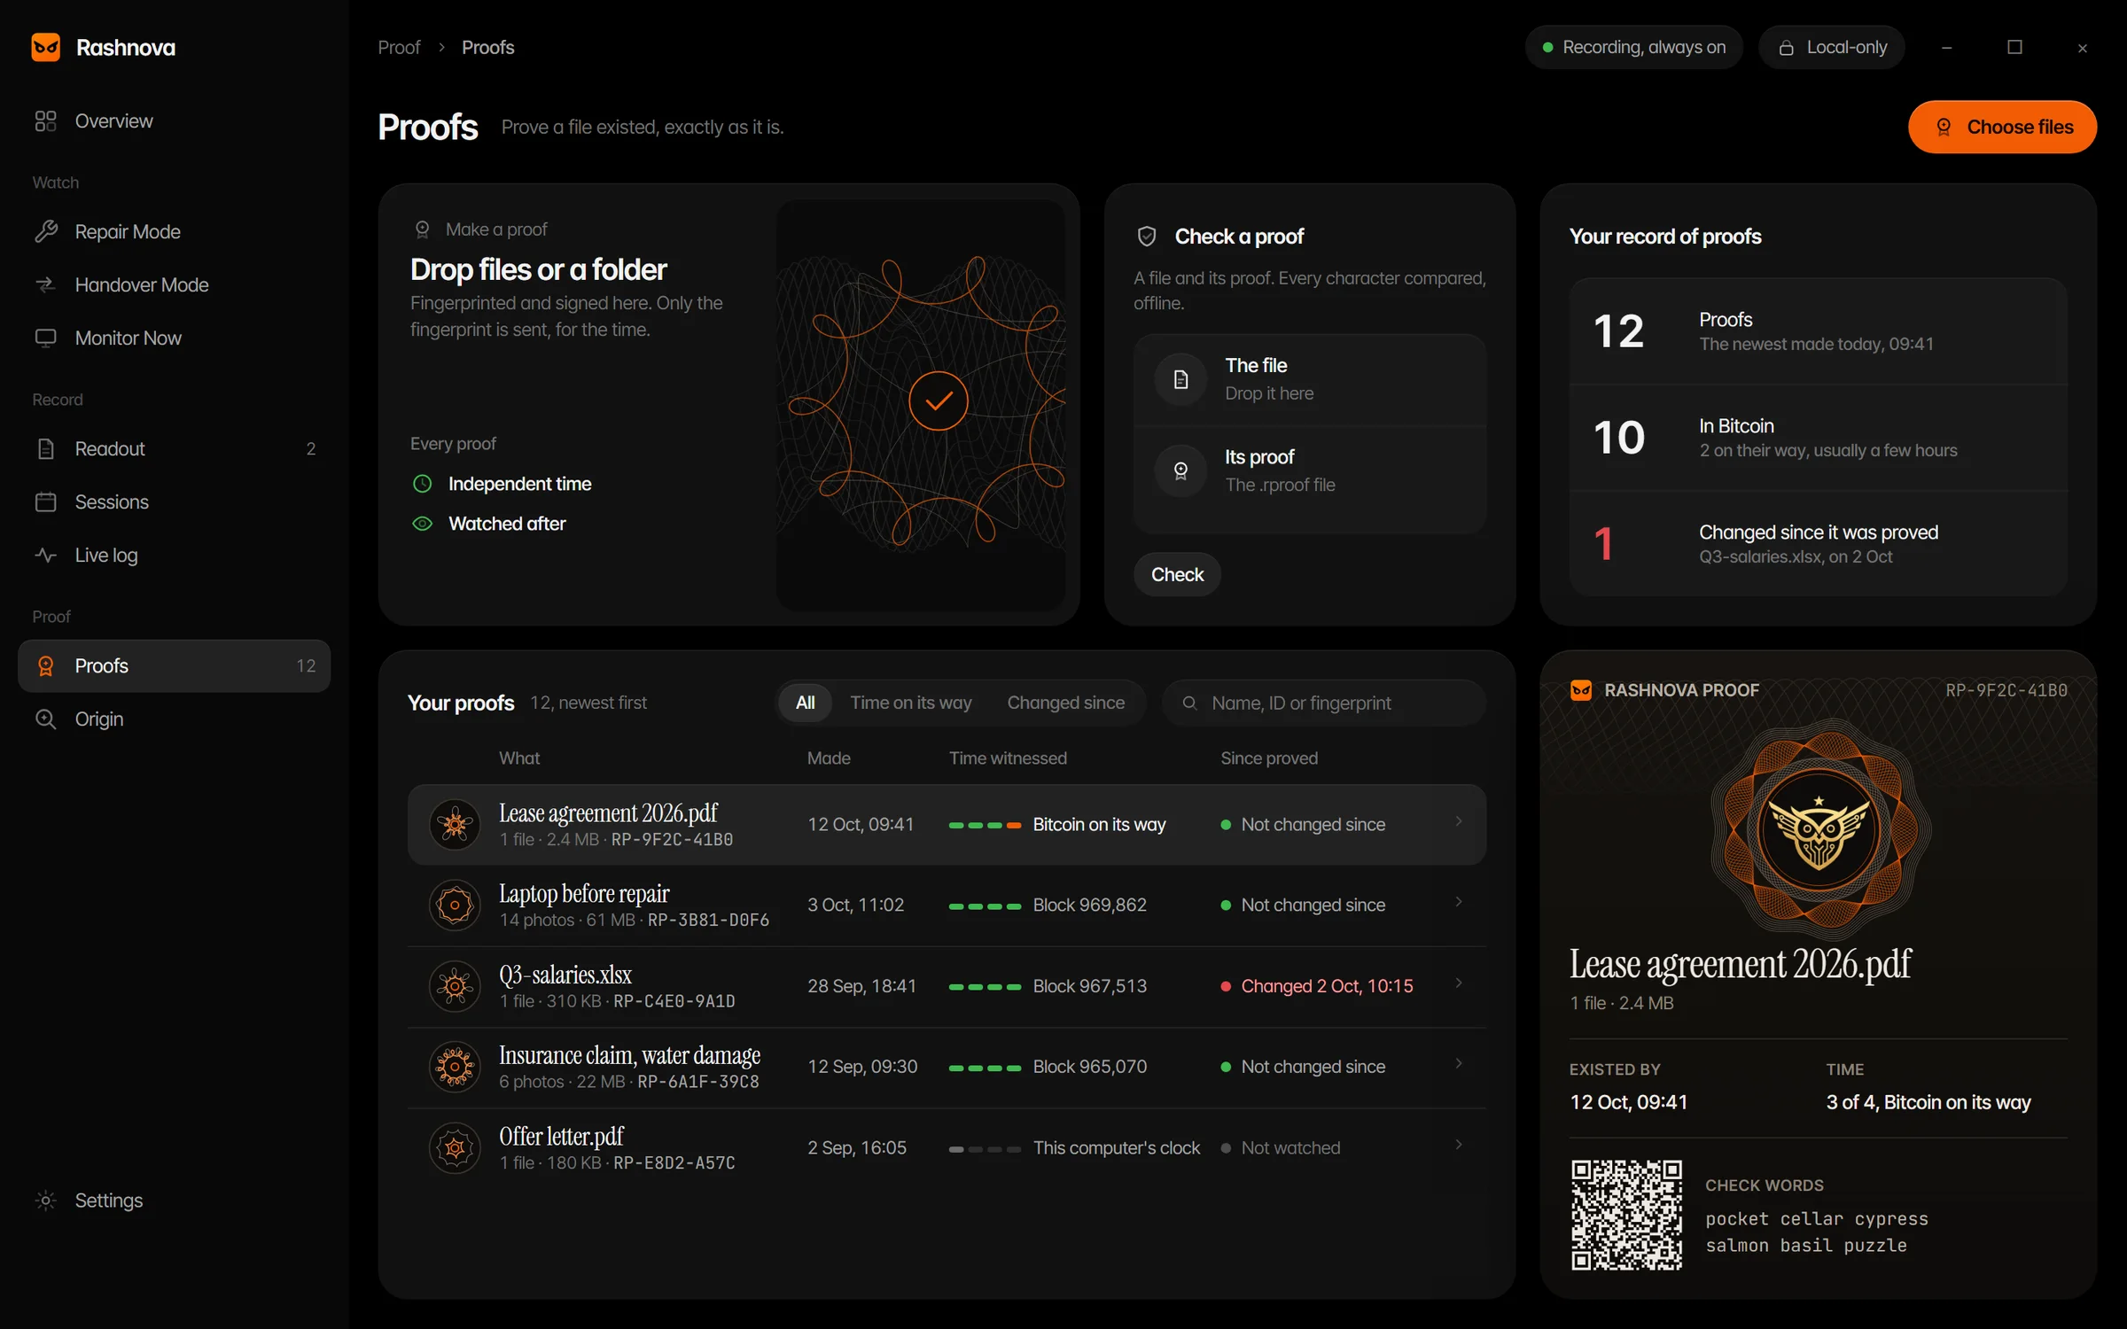Select the Changed since filter
2127x1329 pixels.
(1066, 703)
